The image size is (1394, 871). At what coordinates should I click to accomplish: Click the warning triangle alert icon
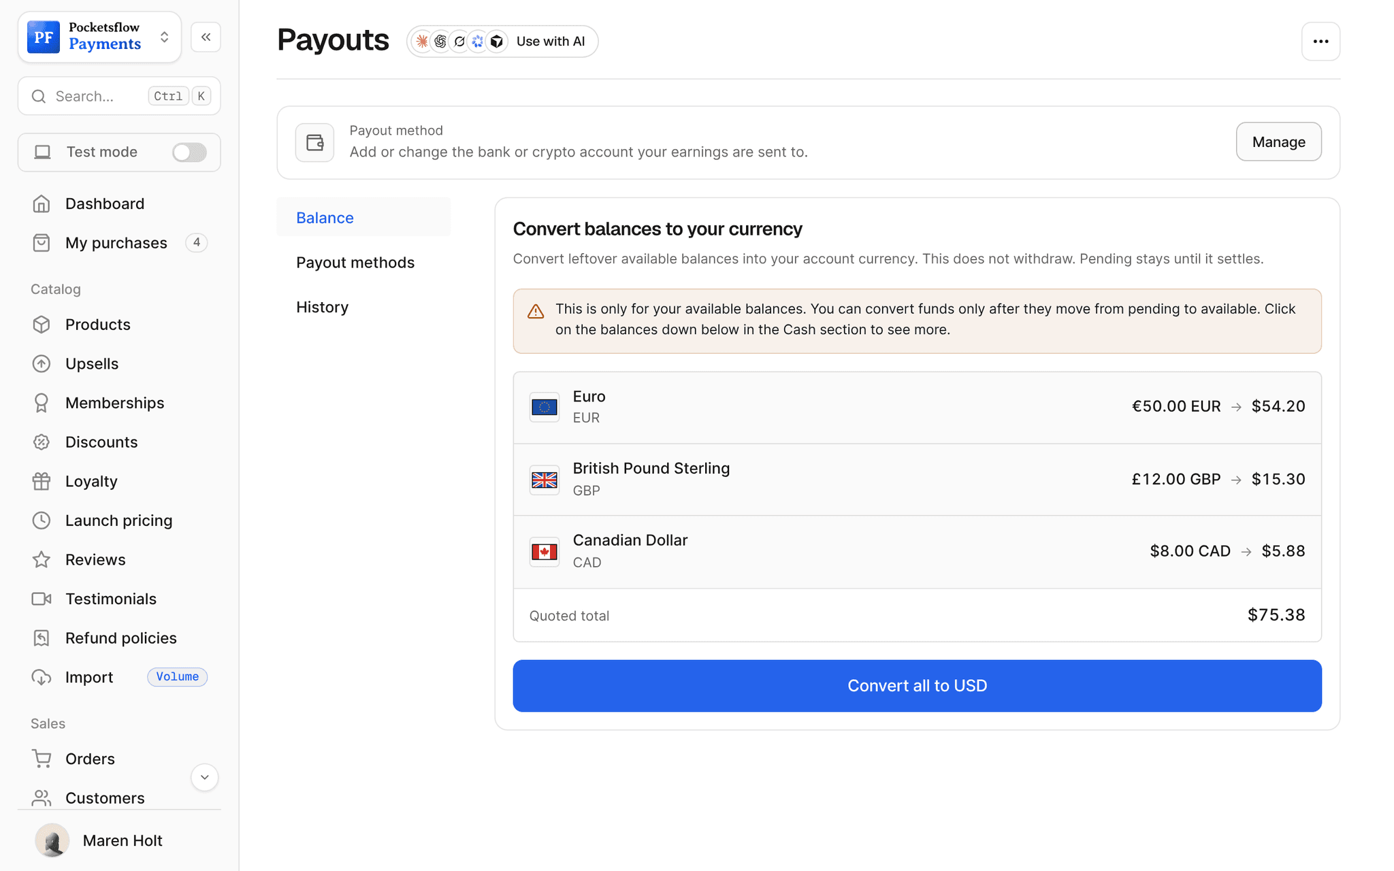(x=536, y=312)
